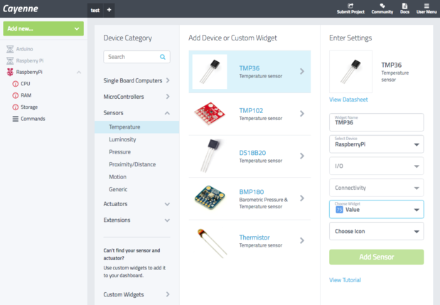The image size is (440, 305).
Task: Expand the Extensions category
Action: [x=167, y=220]
